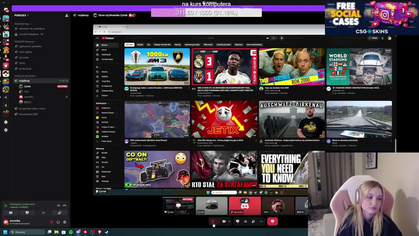Disconnect from voice using the hang-up icon
This screenshot has width=419, height=236.
pos(64,206)
